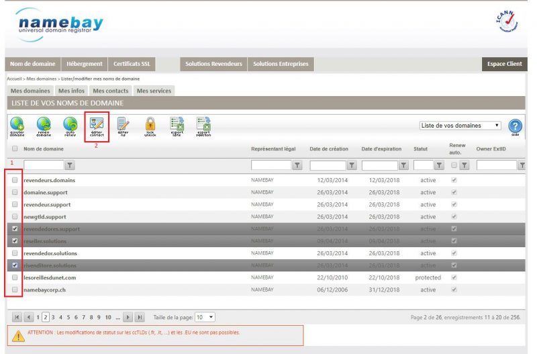Image resolution: width=537 pixels, height=354 pixels.
Task: Check the newgtld.support row checkbox
Action: tap(15, 216)
